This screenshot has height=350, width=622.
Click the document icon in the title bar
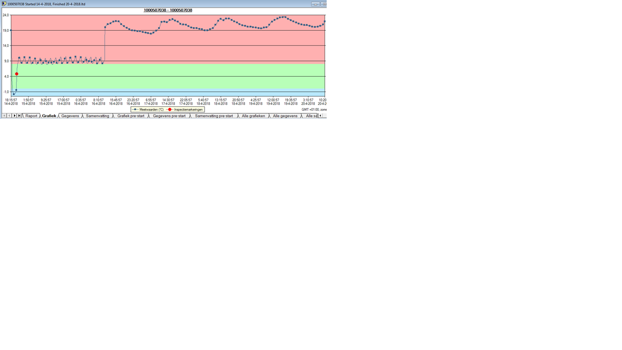(4, 4)
